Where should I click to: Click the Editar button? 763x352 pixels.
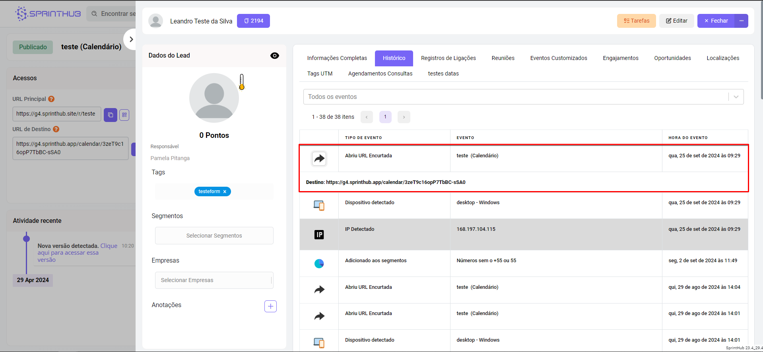point(676,21)
